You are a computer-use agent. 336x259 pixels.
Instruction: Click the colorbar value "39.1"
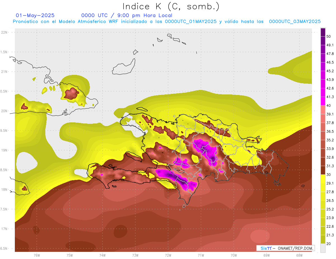click(330, 114)
